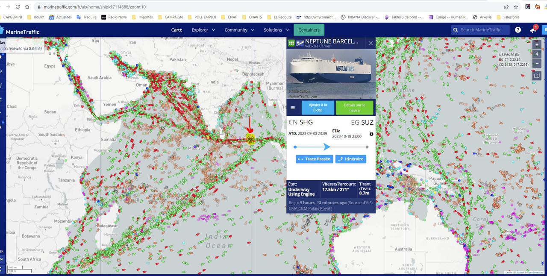Click the browser forward arrow
Image resolution: width=547 pixels, height=276 pixels.
pyautogui.click(x=8, y=7)
